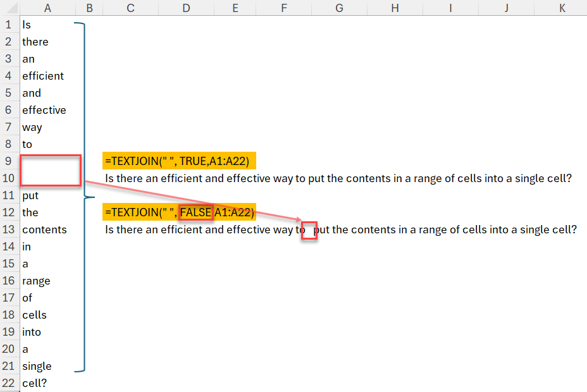This screenshot has width=587, height=392.
Task: Select row 12 header
Action: [8, 212]
